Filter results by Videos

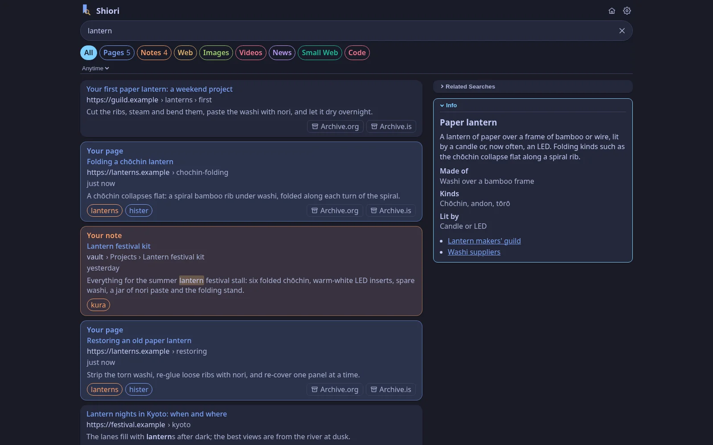tap(251, 53)
